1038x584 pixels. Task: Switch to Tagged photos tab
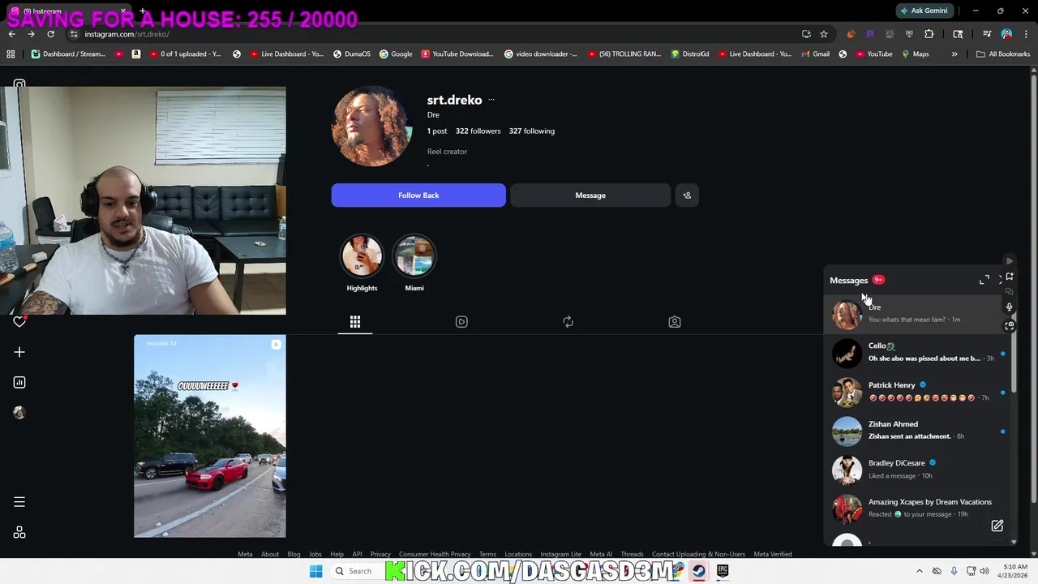(674, 322)
